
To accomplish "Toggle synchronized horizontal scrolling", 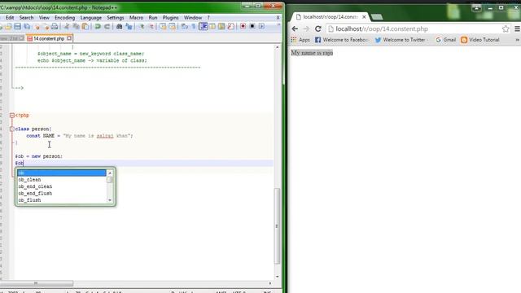I will click(172, 26).
